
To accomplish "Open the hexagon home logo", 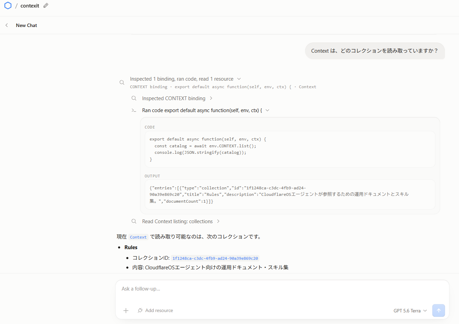I will (x=8, y=5).
